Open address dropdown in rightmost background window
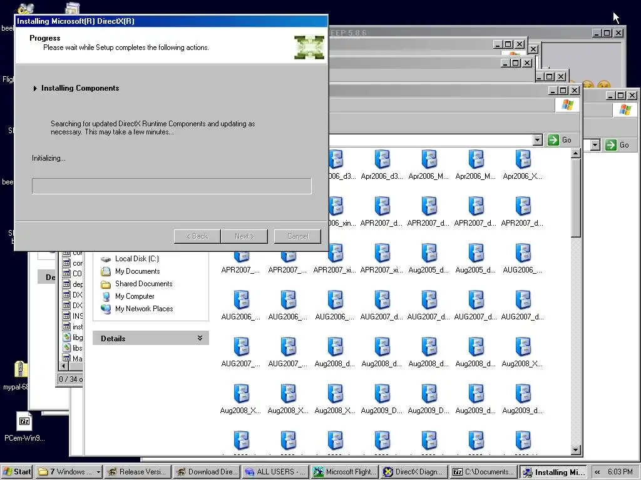Screen dimensions: 641x480 tap(595, 145)
